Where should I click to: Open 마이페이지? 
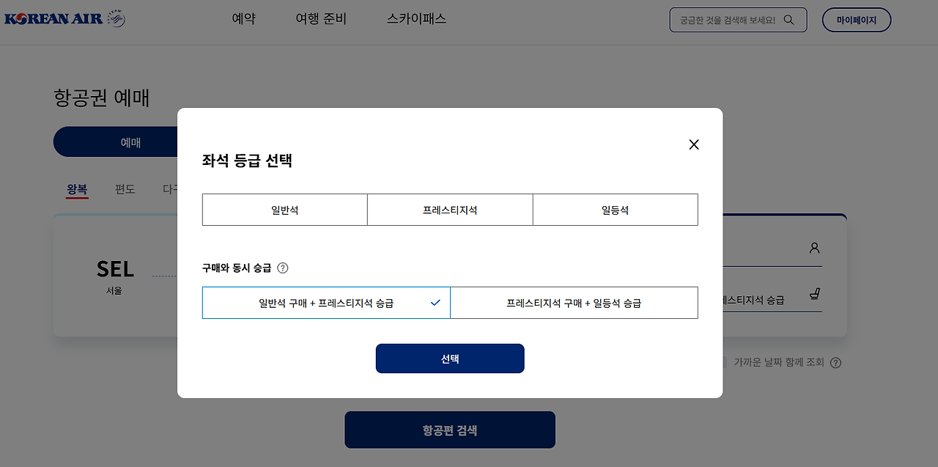click(856, 20)
